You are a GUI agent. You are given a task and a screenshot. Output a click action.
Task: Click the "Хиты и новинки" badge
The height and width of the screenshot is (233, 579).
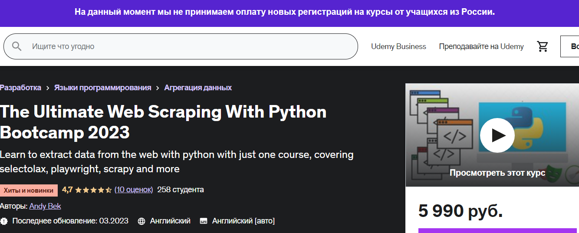click(x=29, y=190)
